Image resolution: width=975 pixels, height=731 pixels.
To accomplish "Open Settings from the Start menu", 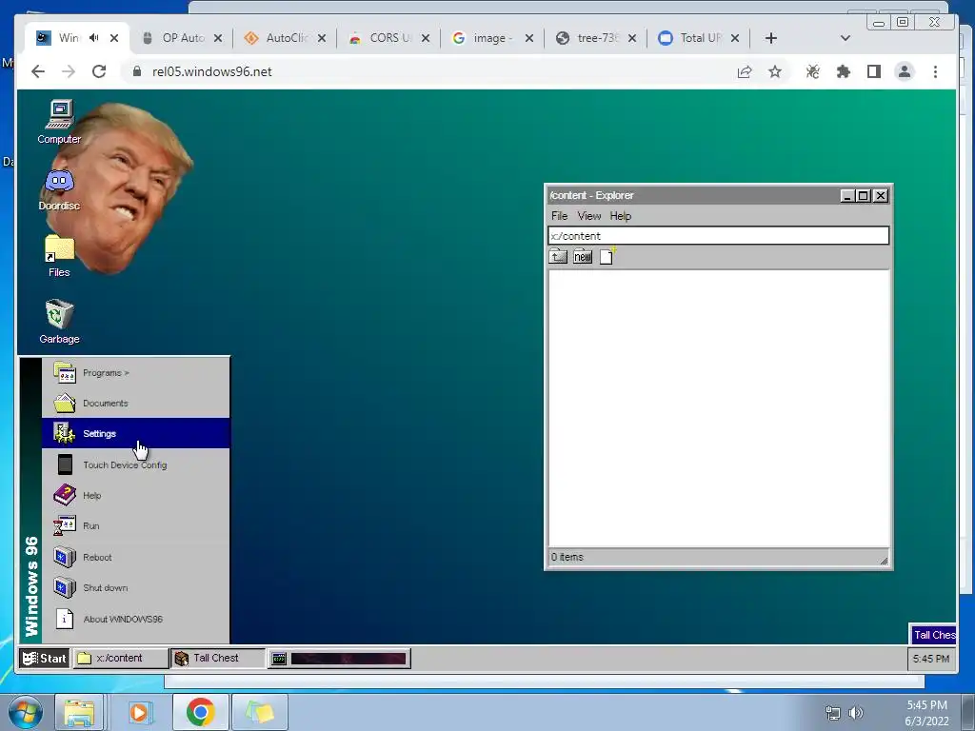I will point(135,433).
